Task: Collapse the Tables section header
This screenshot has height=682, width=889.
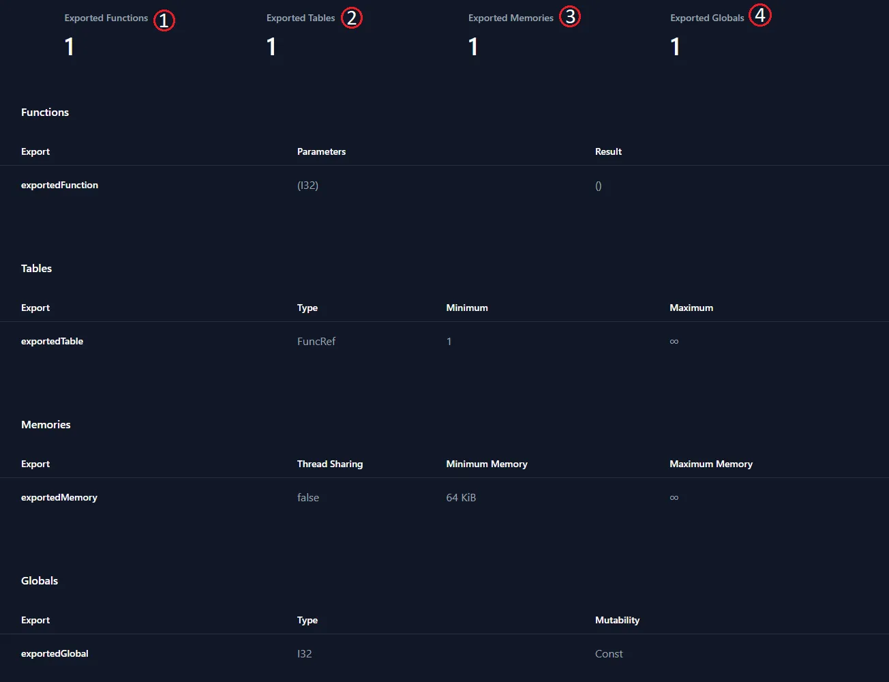Action: coord(36,268)
